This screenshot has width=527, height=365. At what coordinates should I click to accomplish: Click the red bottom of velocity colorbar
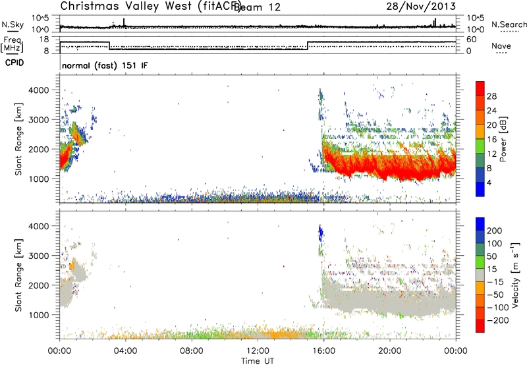click(480, 326)
